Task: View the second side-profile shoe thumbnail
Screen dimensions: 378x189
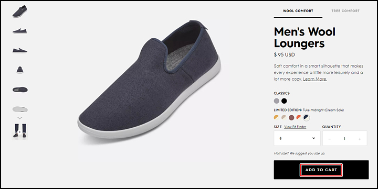Action: [x=20, y=50]
